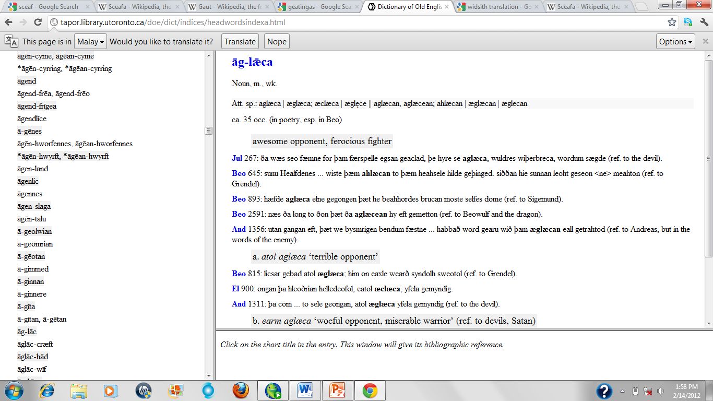Show hidden system tray icons
This screenshot has height=401, width=713.
(x=622, y=391)
